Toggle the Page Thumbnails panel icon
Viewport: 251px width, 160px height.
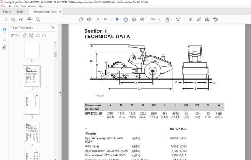point(4,30)
